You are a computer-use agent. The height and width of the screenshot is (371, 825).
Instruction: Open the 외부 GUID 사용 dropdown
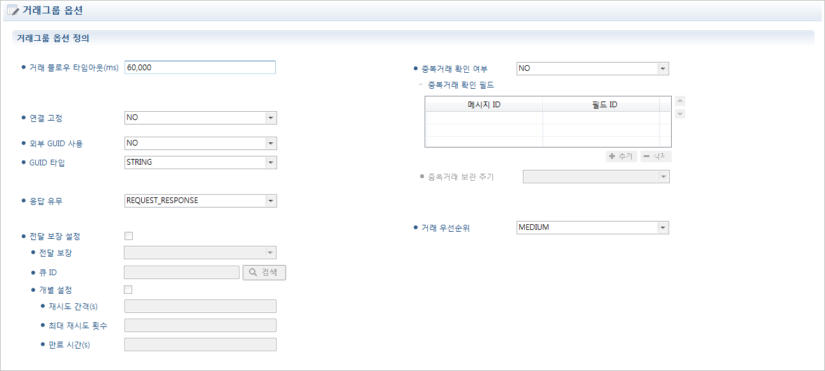coord(271,143)
